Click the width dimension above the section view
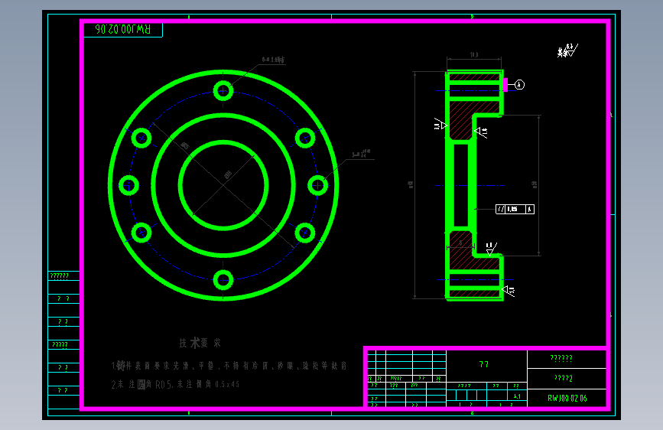 474,54
